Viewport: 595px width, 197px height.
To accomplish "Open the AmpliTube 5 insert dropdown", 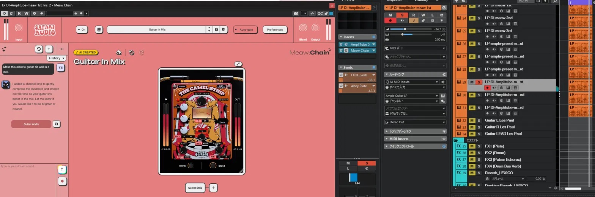I will click(x=374, y=45).
